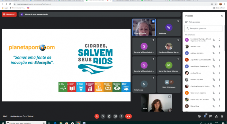Toggle the camera button in call controls
The height and width of the screenshot is (124, 227).
coord(103,116)
